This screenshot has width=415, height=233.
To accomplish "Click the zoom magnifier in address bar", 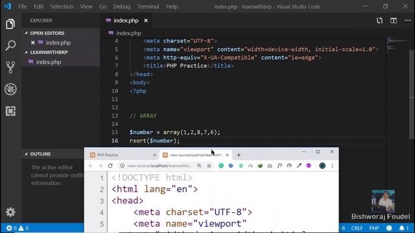I will [x=199, y=166].
